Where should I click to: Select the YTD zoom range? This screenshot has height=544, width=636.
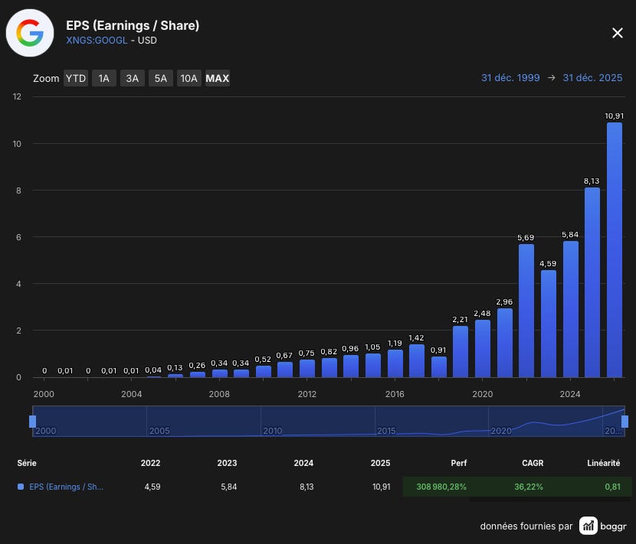coord(76,78)
